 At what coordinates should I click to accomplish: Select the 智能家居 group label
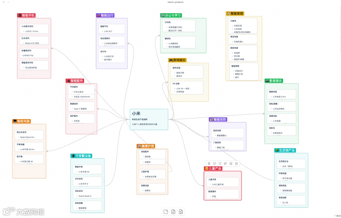point(235,14)
